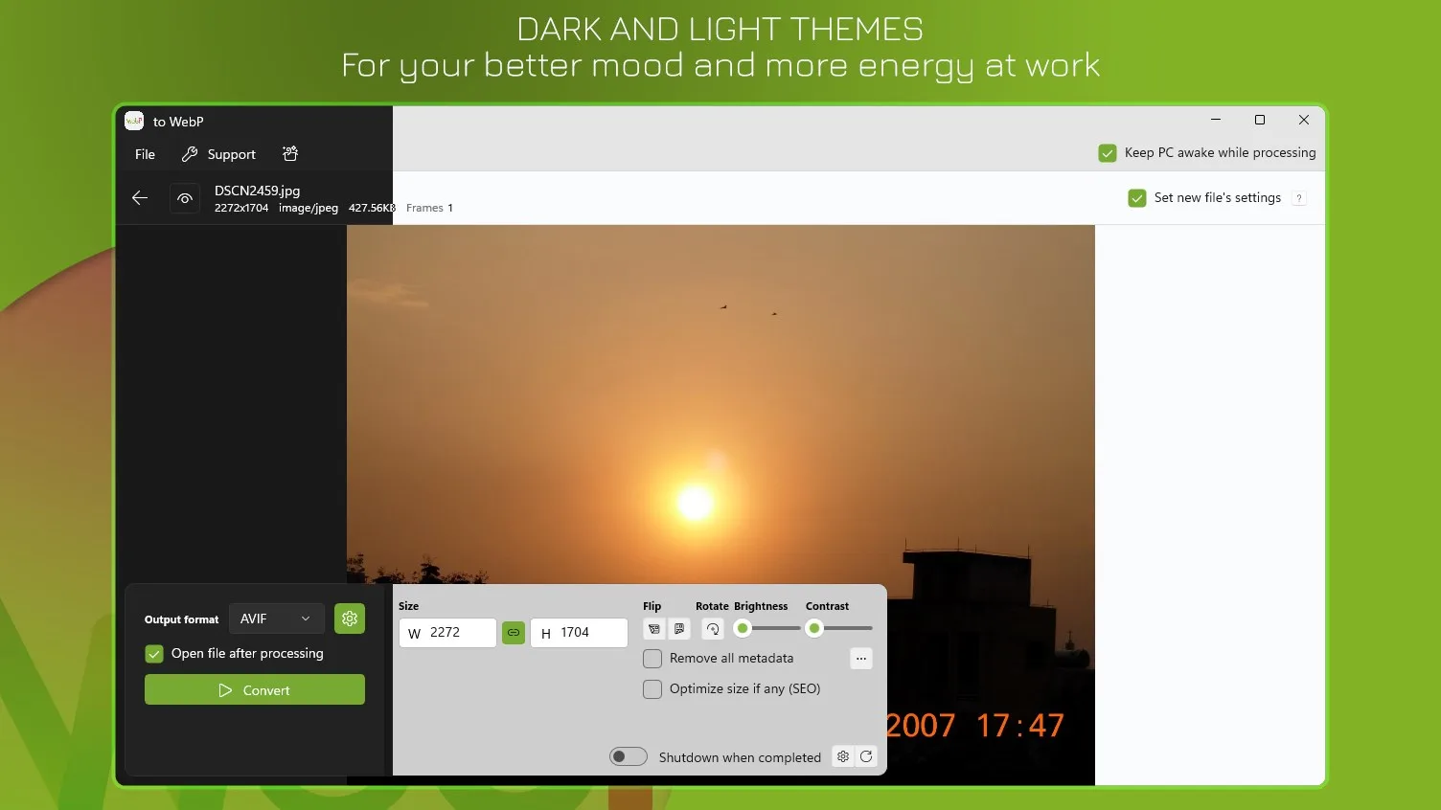Viewport: 1441px width, 810px height.
Task: Click the light/dark theme switch icon
Action: point(290,154)
